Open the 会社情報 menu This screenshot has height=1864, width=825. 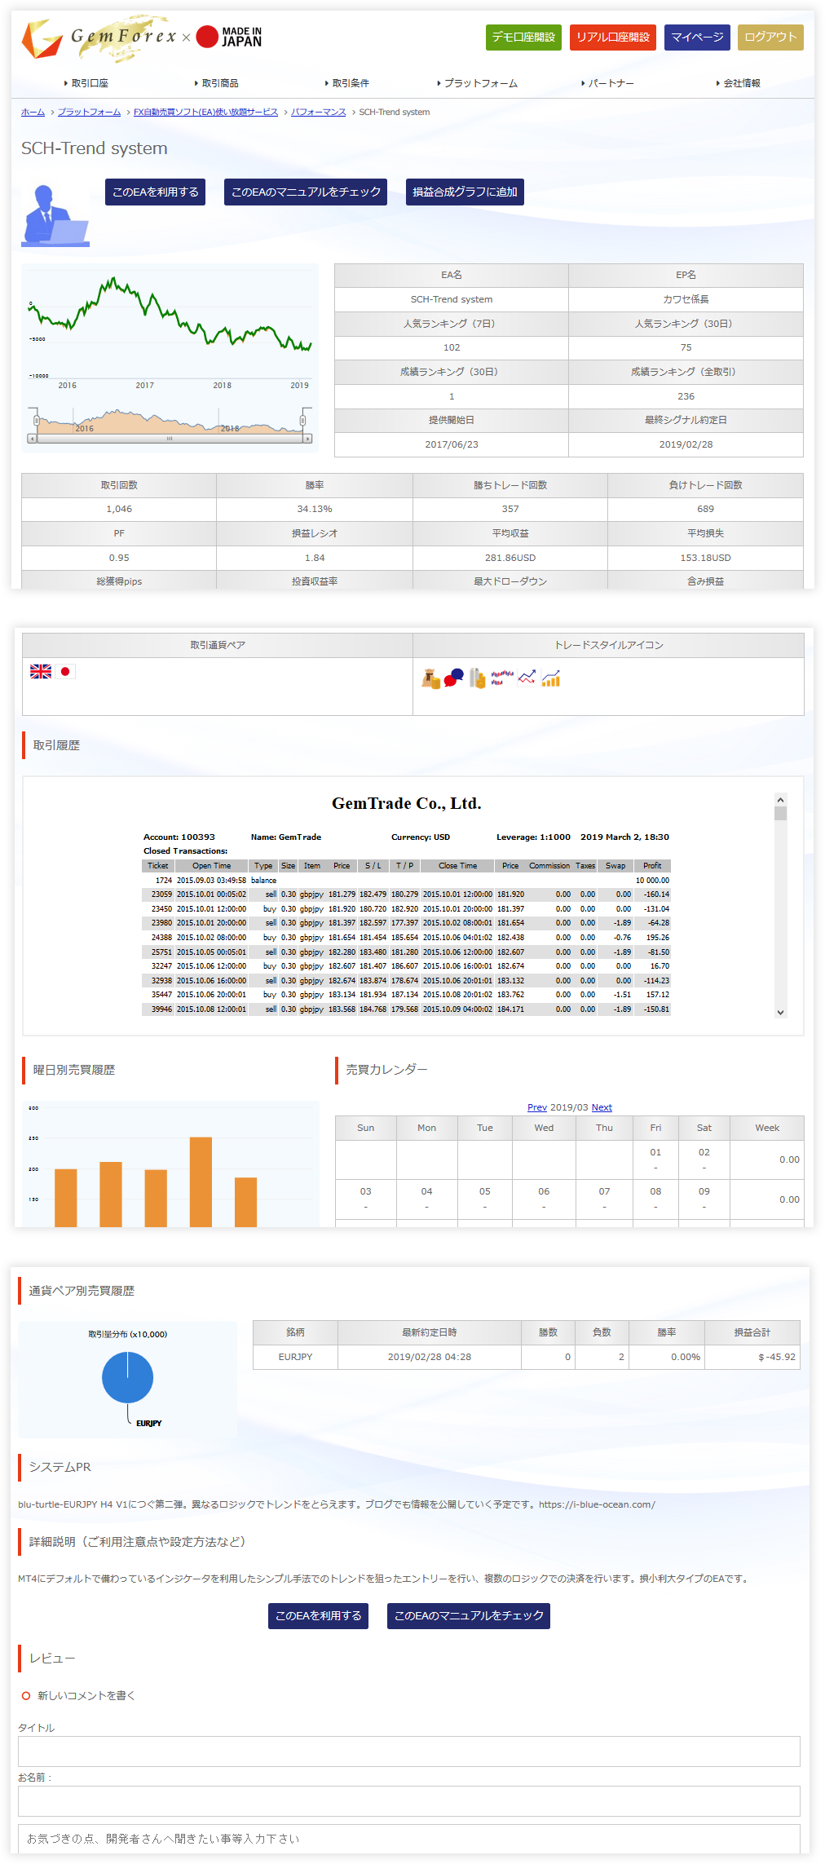coord(739,83)
